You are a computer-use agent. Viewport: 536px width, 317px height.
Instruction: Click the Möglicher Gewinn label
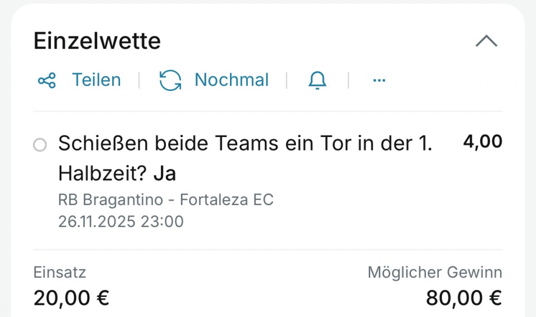point(434,272)
